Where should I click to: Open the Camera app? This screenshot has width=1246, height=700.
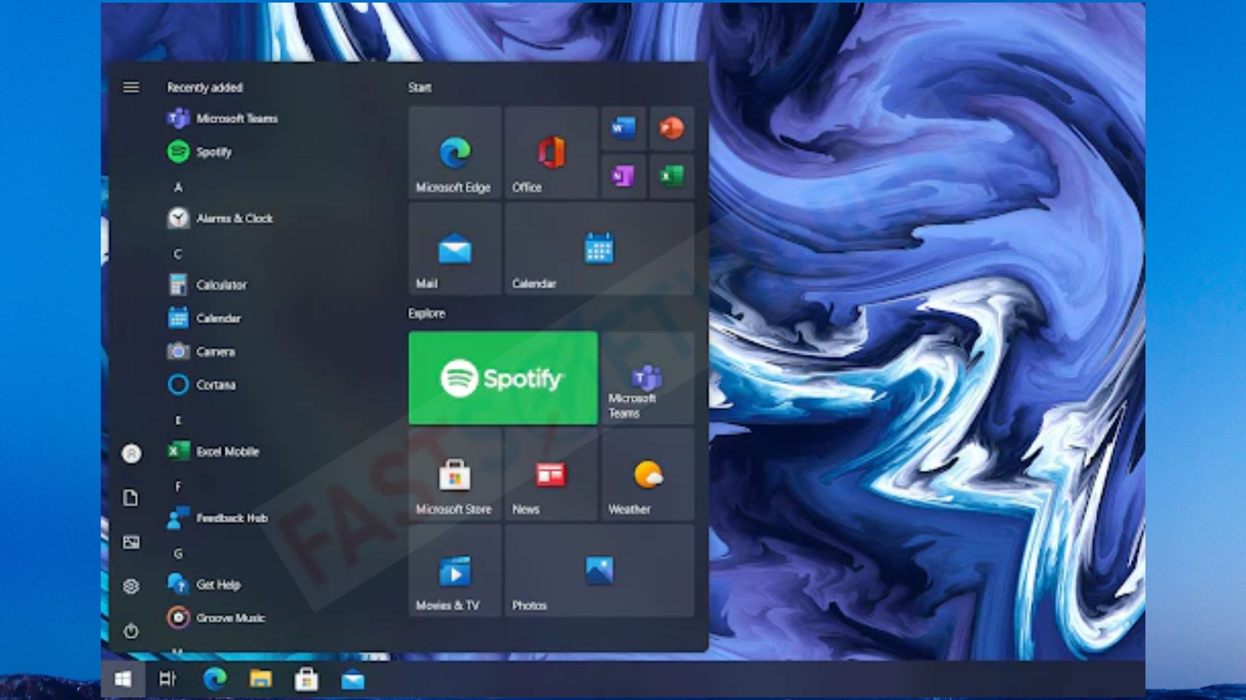[x=201, y=351]
